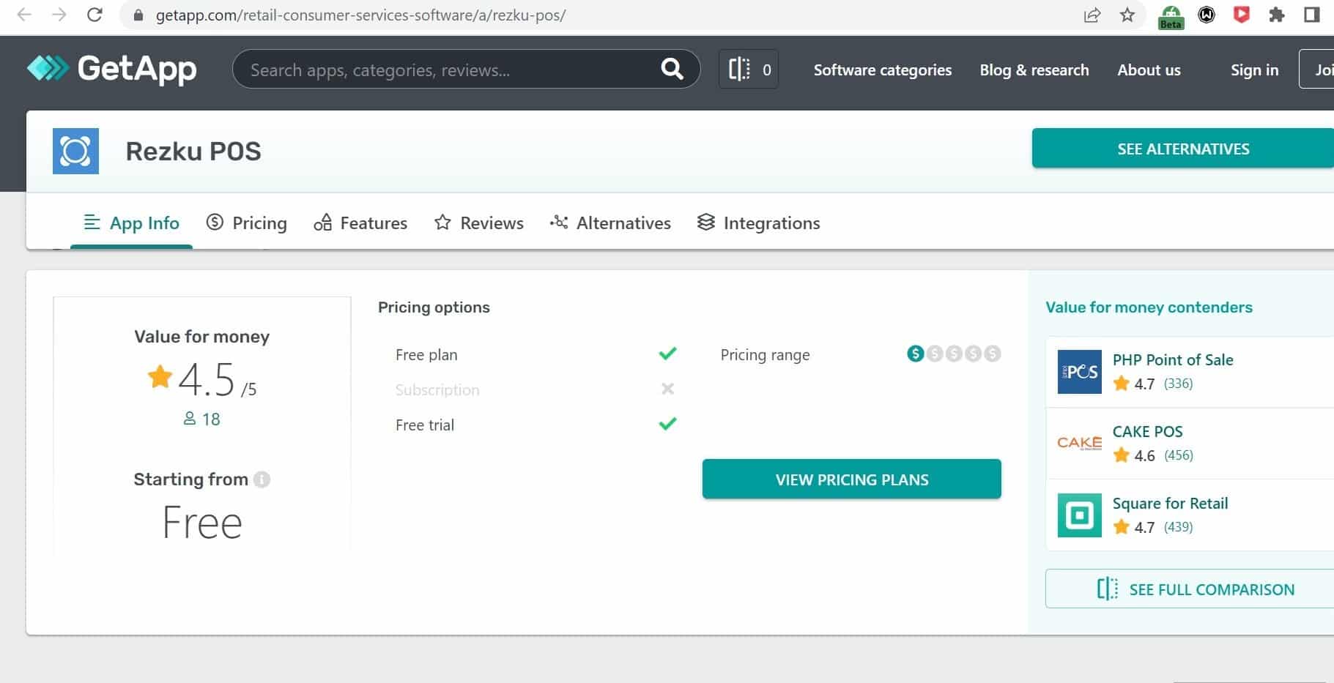This screenshot has height=683, width=1334.
Task: Switch to the Features tab
Action: coord(360,223)
